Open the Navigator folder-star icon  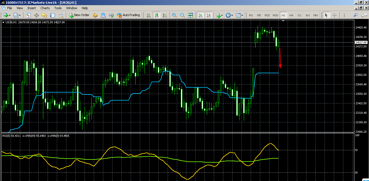pyautogui.click(x=44, y=15)
